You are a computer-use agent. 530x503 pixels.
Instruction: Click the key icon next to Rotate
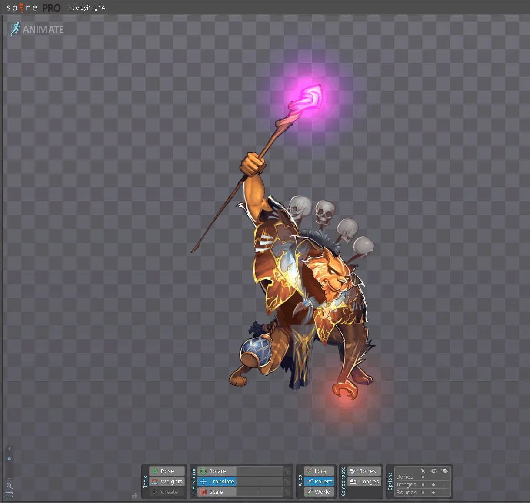click(287, 471)
